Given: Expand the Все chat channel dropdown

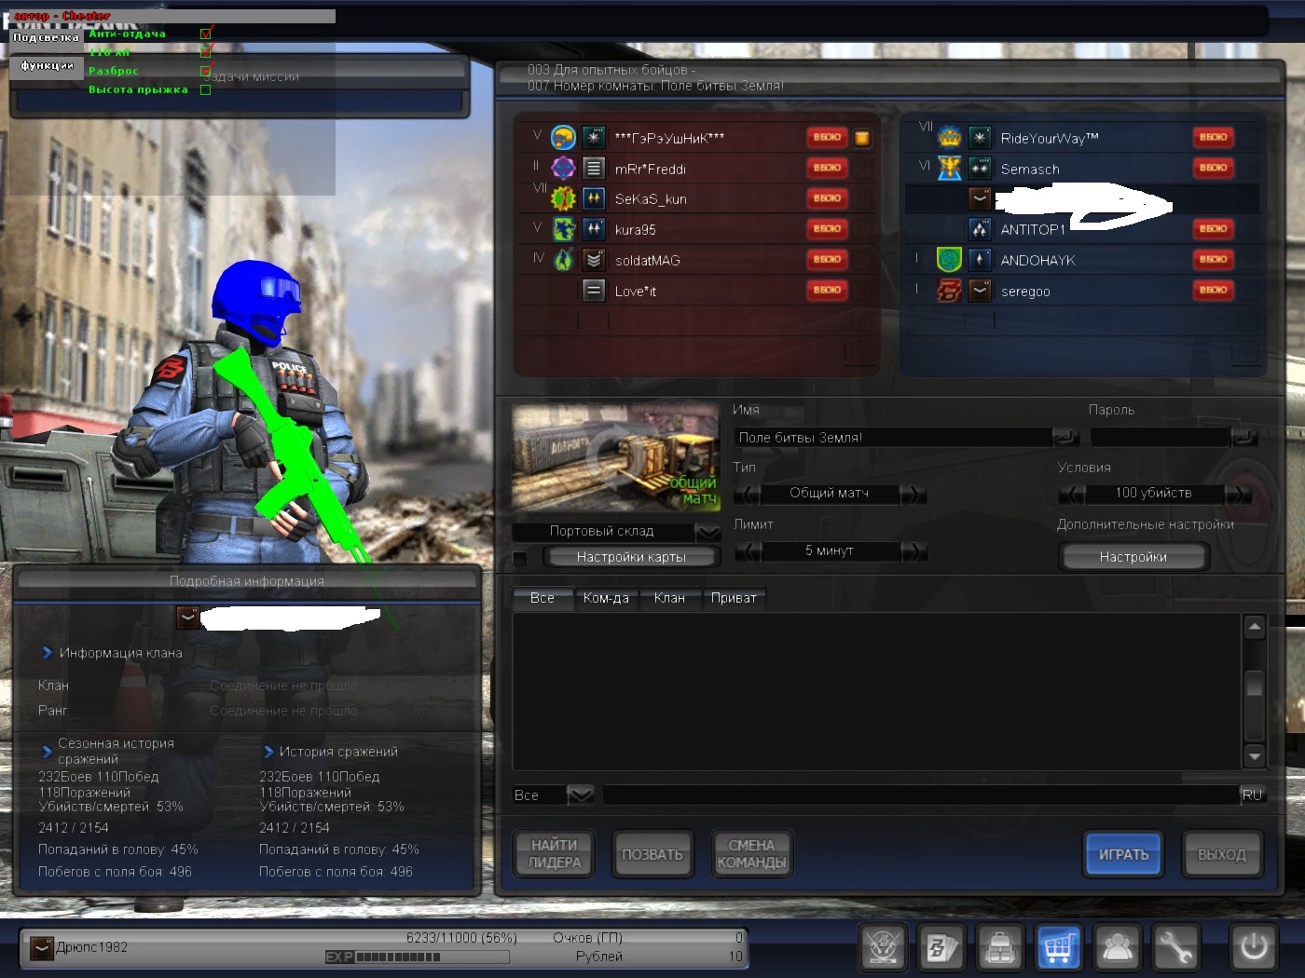Looking at the screenshot, I should pyautogui.click(x=581, y=795).
